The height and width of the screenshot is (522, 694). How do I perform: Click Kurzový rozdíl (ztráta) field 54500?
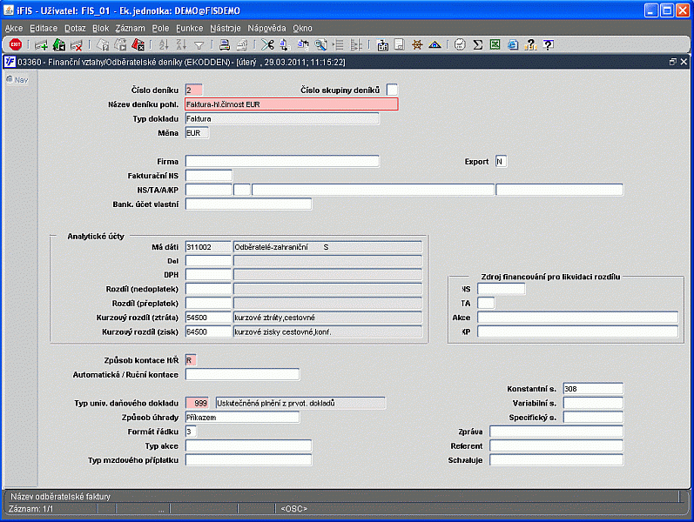208,318
